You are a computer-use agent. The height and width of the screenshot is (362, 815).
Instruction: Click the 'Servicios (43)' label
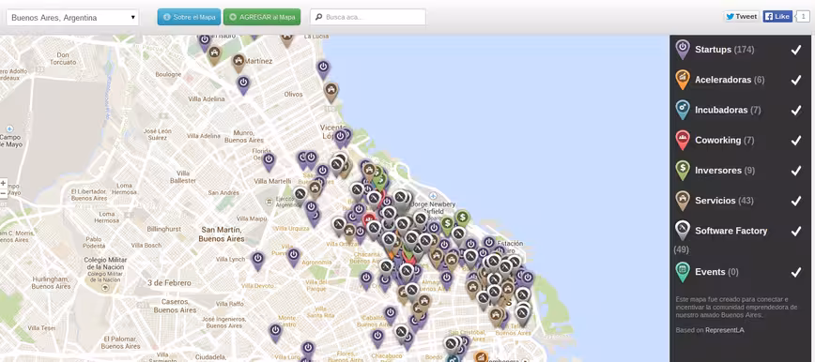tap(724, 201)
